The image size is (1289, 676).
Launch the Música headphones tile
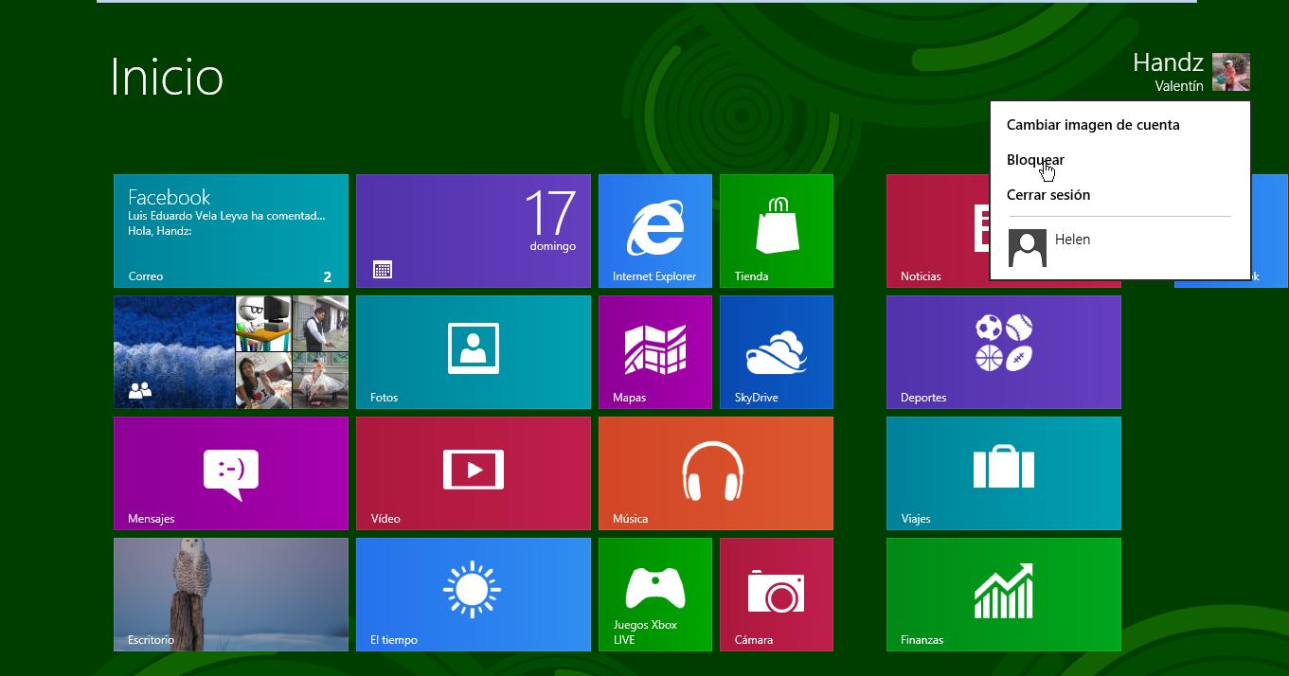coord(715,473)
